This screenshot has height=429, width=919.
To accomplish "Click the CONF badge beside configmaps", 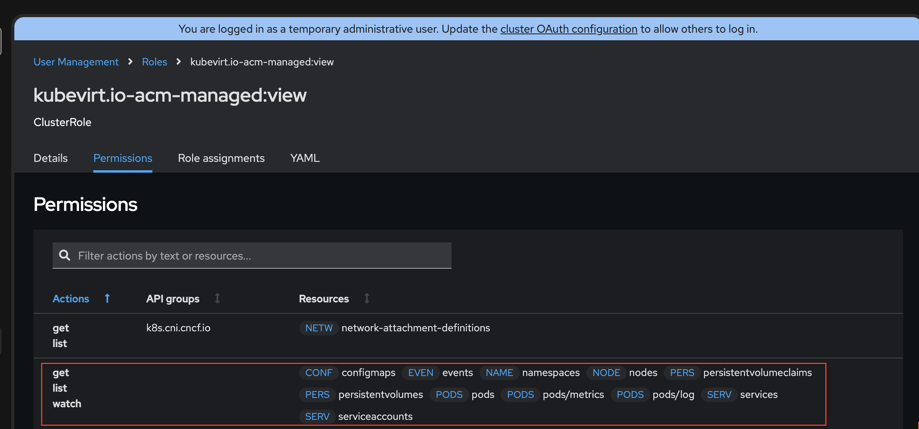I will (319, 372).
